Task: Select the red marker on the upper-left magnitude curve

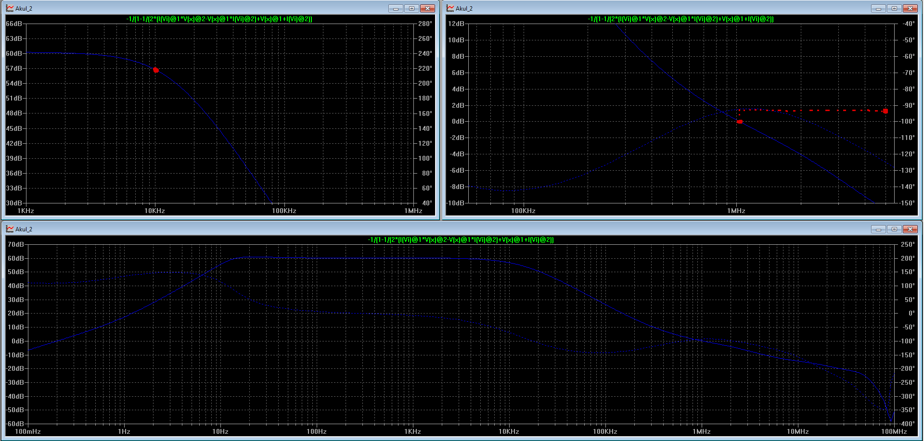Action: coord(156,70)
